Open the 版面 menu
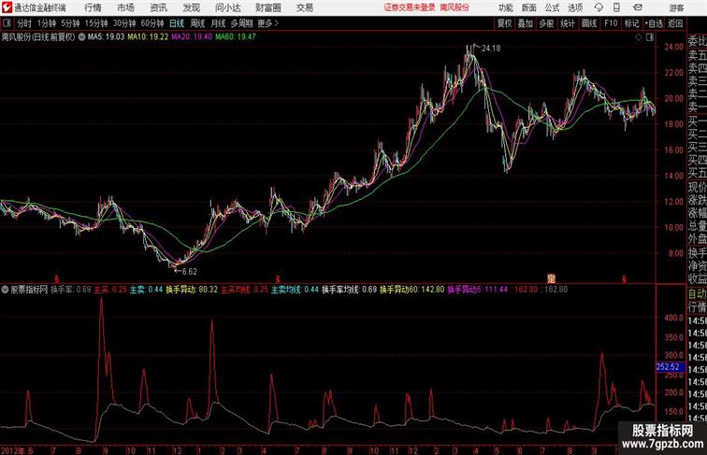Viewport: 707px width, 455px height. click(528, 7)
